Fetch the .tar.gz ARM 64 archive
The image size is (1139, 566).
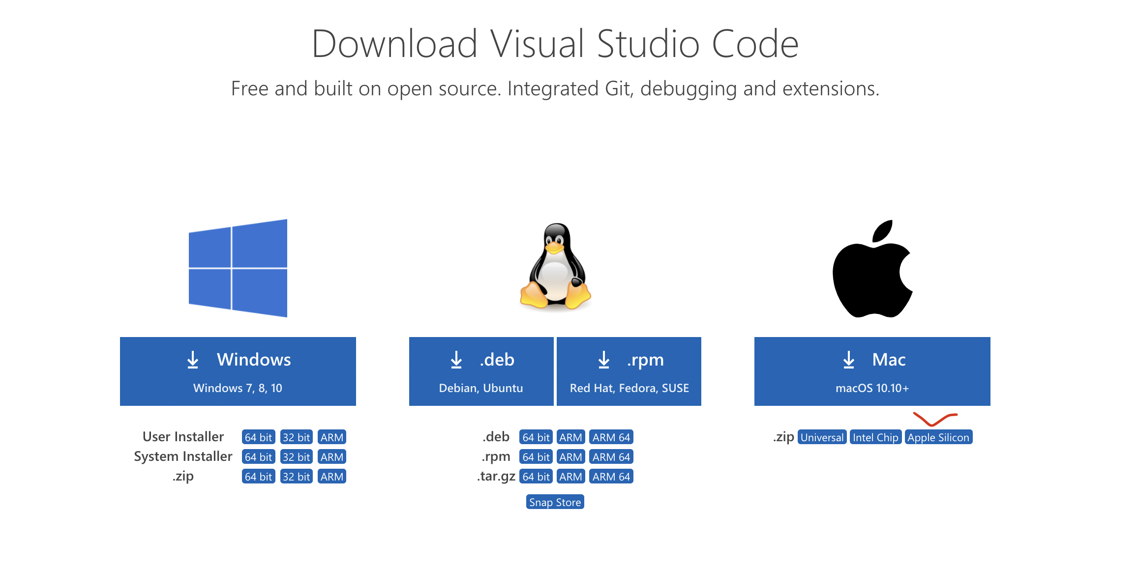click(611, 477)
